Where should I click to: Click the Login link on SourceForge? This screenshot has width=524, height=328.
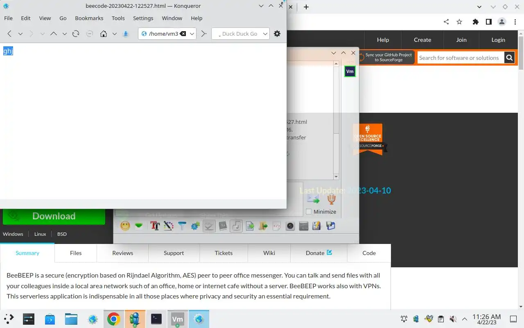coord(498,40)
